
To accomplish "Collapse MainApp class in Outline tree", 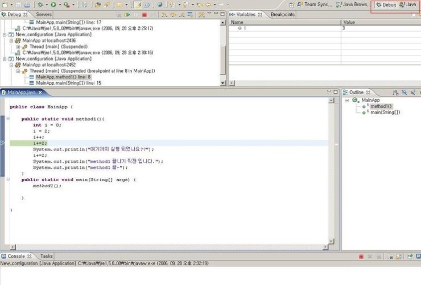I will (347, 100).
